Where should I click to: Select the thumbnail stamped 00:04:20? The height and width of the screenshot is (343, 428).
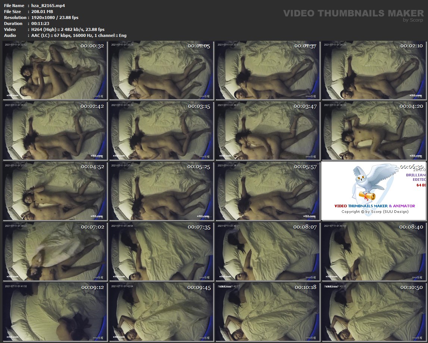[374, 131]
